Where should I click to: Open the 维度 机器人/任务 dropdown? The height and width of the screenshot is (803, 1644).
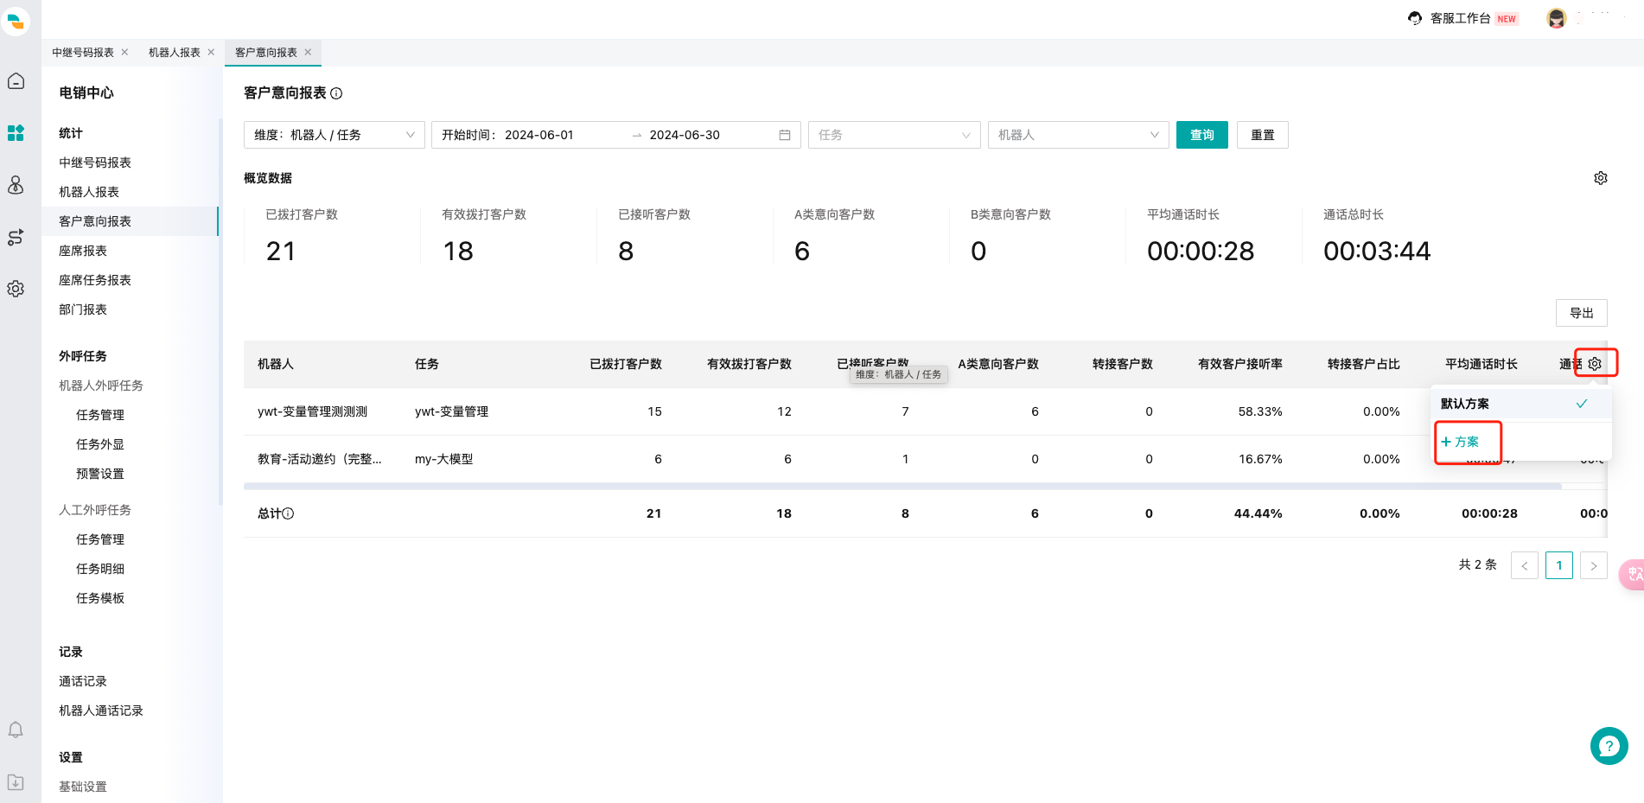[335, 135]
